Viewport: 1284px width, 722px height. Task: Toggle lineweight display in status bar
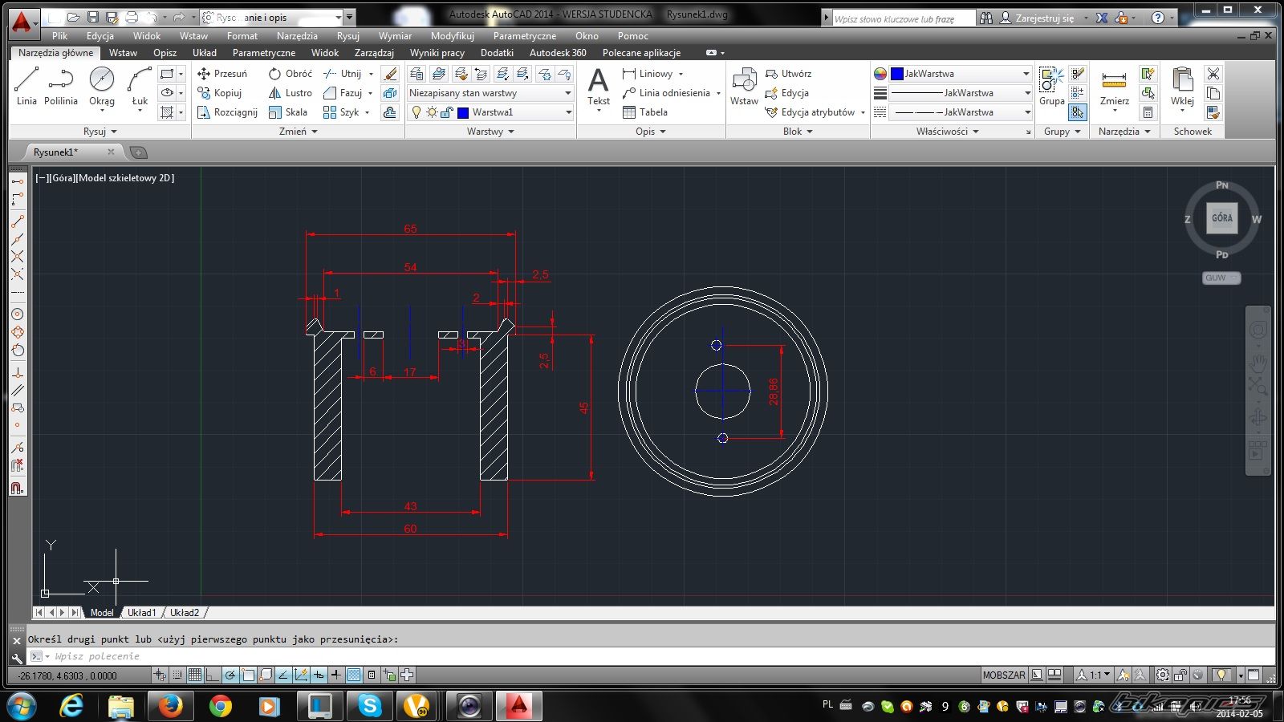[336, 675]
